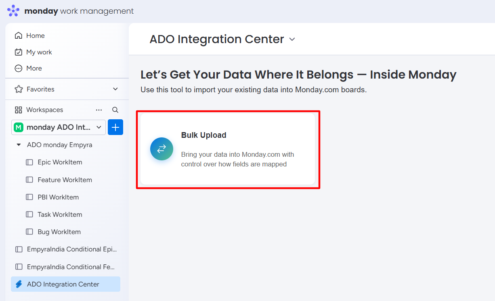The image size is (495, 301).
Task: Click the Favorites star icon
Action: pyautogui.click(x=19, y=89)
